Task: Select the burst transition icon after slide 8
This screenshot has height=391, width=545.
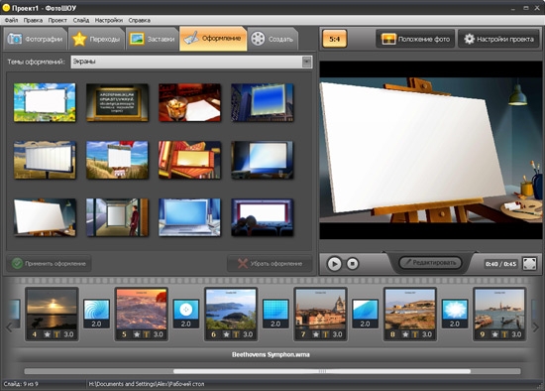Action: point(454,310)
